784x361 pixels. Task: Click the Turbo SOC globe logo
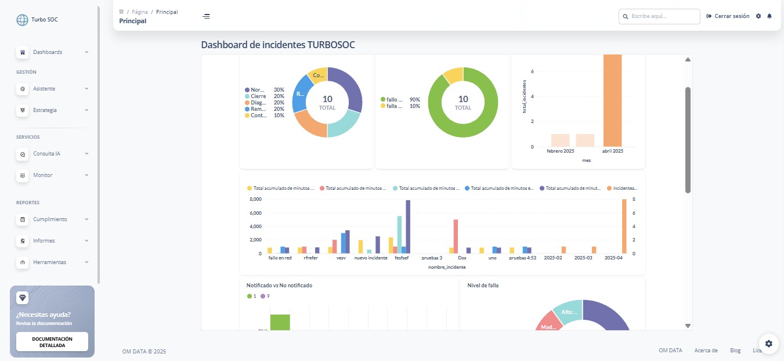tap(22, 20)
